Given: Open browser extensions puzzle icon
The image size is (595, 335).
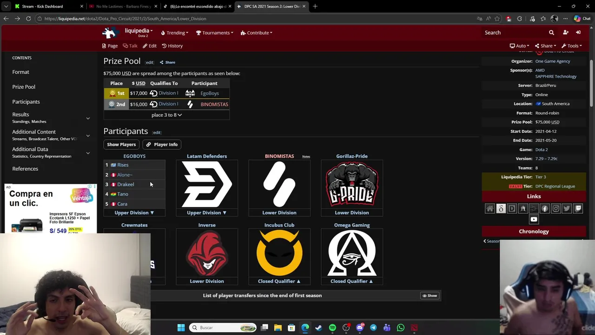Looking at the screenshot, I should (520, 19).
